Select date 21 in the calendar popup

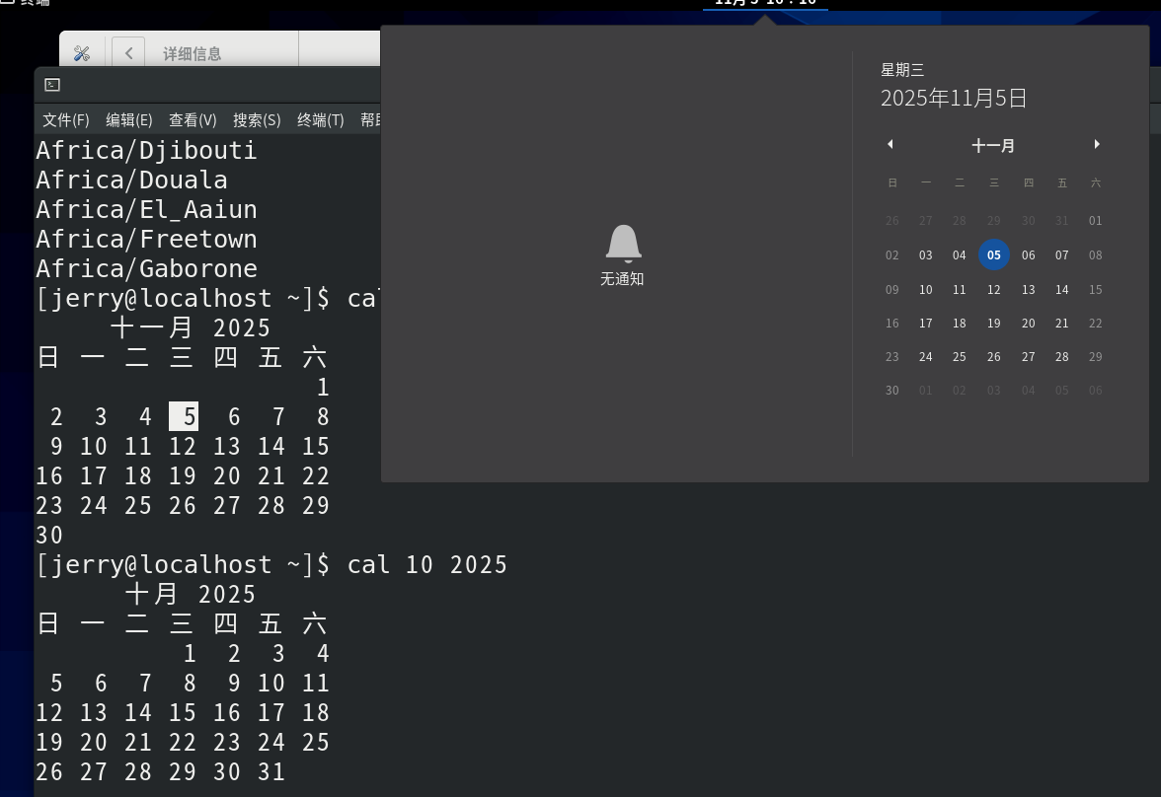tap(1062, 324)
